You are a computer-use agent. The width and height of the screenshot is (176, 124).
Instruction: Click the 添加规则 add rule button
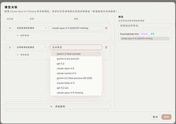[58, 106]
